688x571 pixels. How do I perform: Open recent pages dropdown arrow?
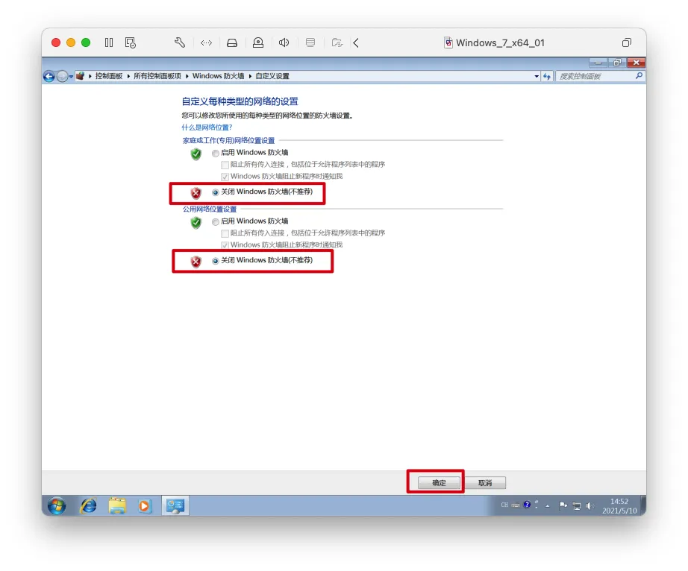pyautogui.click(x=71, y=77)
